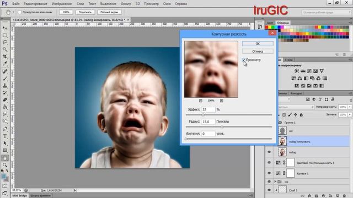
Task: Select the History Brush tool
Action: pyautogui.click(x=5, y=93)
